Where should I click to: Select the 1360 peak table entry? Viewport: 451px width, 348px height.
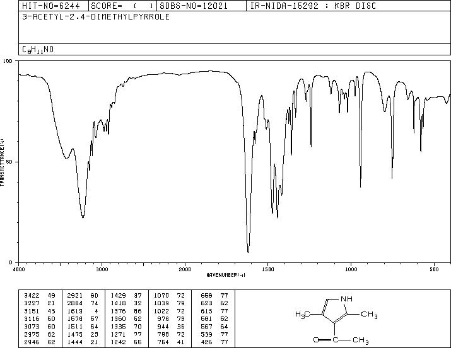coord(127,318)
